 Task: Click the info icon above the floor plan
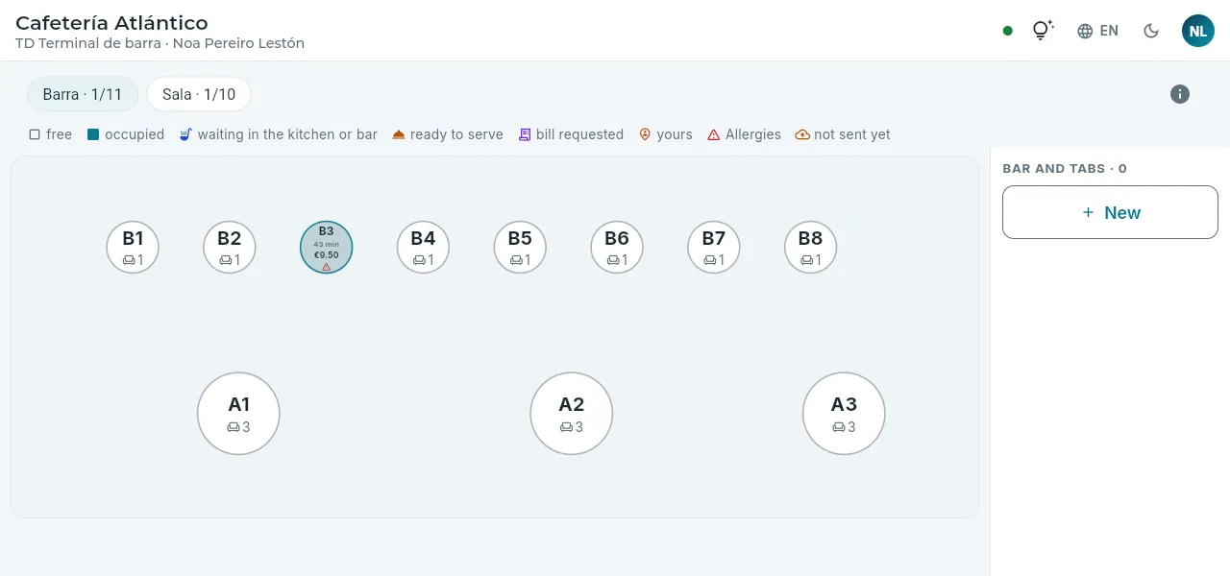tap(1180, 94)
